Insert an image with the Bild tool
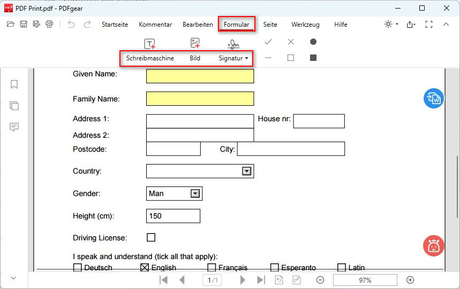Viewport: 460px width, 289px height. (x=195, y=50)
